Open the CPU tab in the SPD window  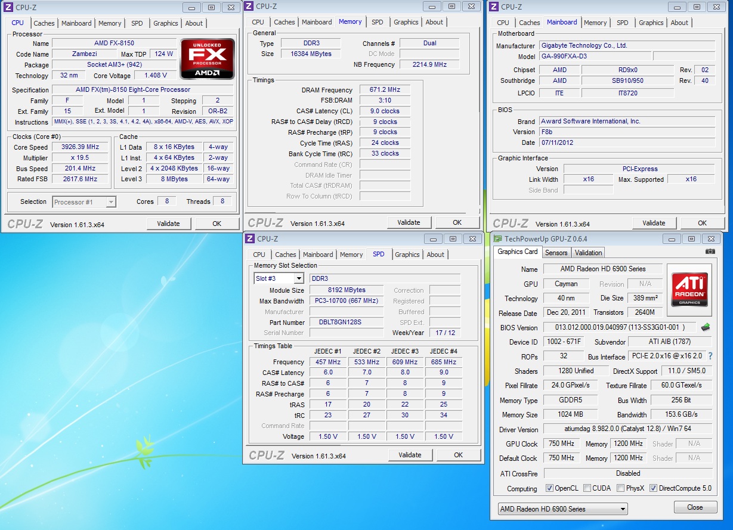259,255
